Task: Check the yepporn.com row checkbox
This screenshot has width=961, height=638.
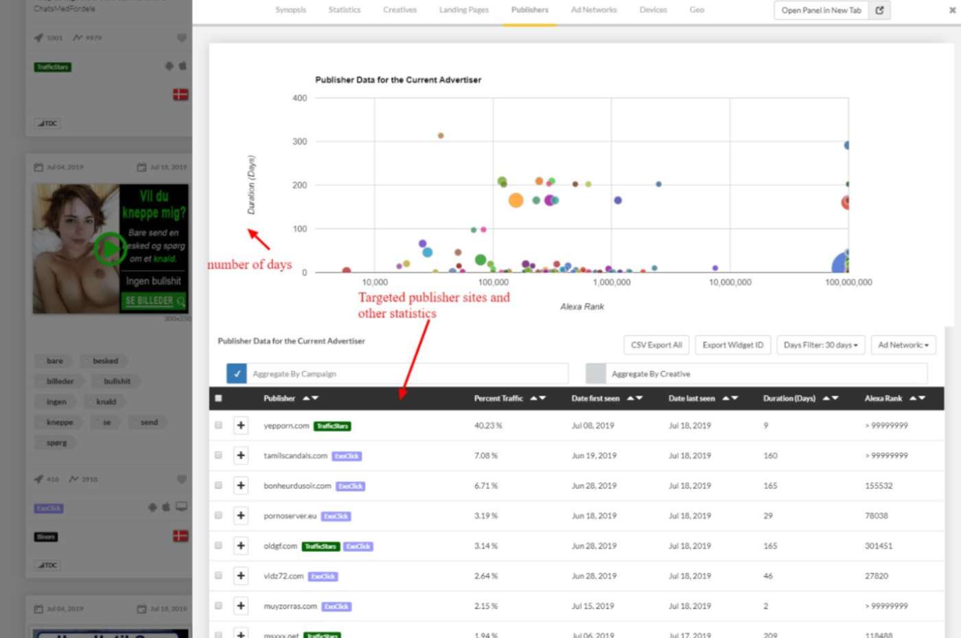Action: pos(218,426)
